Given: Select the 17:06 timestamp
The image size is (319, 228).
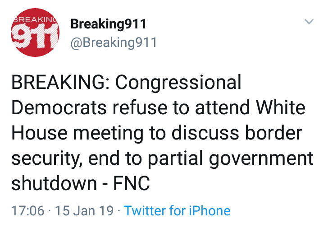Looking at the screenshot, I should pyautogui.click(x=27, y=210).
